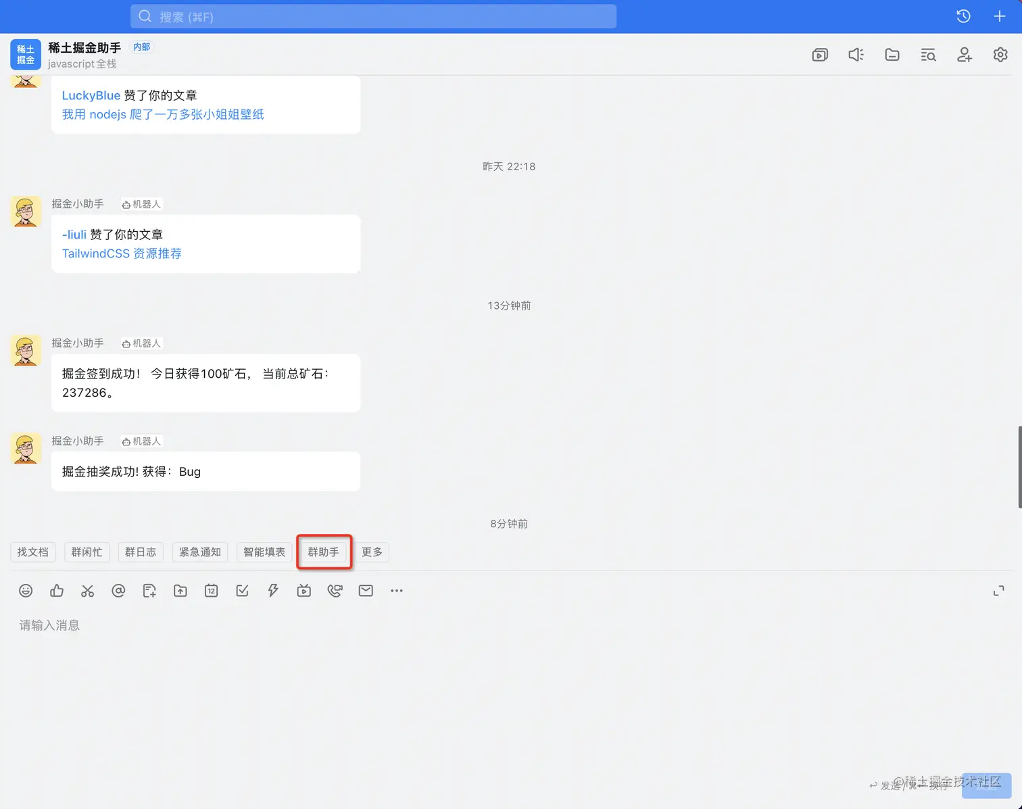Click the 掘金抽奖成功 Bug message

tap(131, 472)
